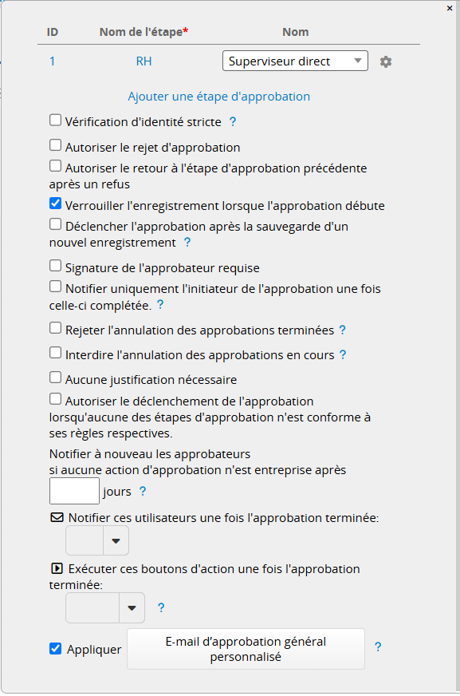This screenshot has height=696, width=460.
Task: Click the RH step name link
Action: (x=144, y=61)
